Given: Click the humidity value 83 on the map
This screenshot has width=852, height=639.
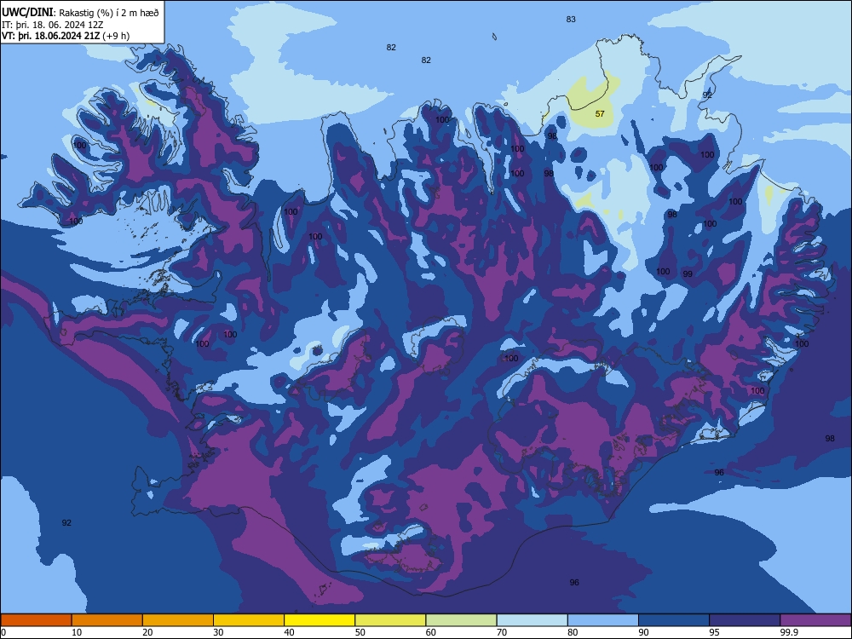Looking at the screenshot, I should pos(571,19).
